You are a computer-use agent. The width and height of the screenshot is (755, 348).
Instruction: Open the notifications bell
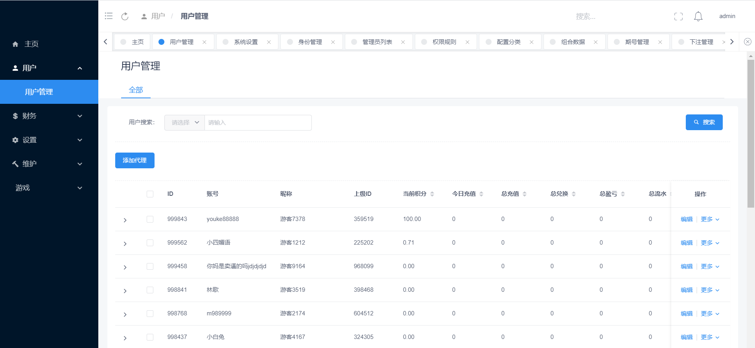(x=698, y=17)
